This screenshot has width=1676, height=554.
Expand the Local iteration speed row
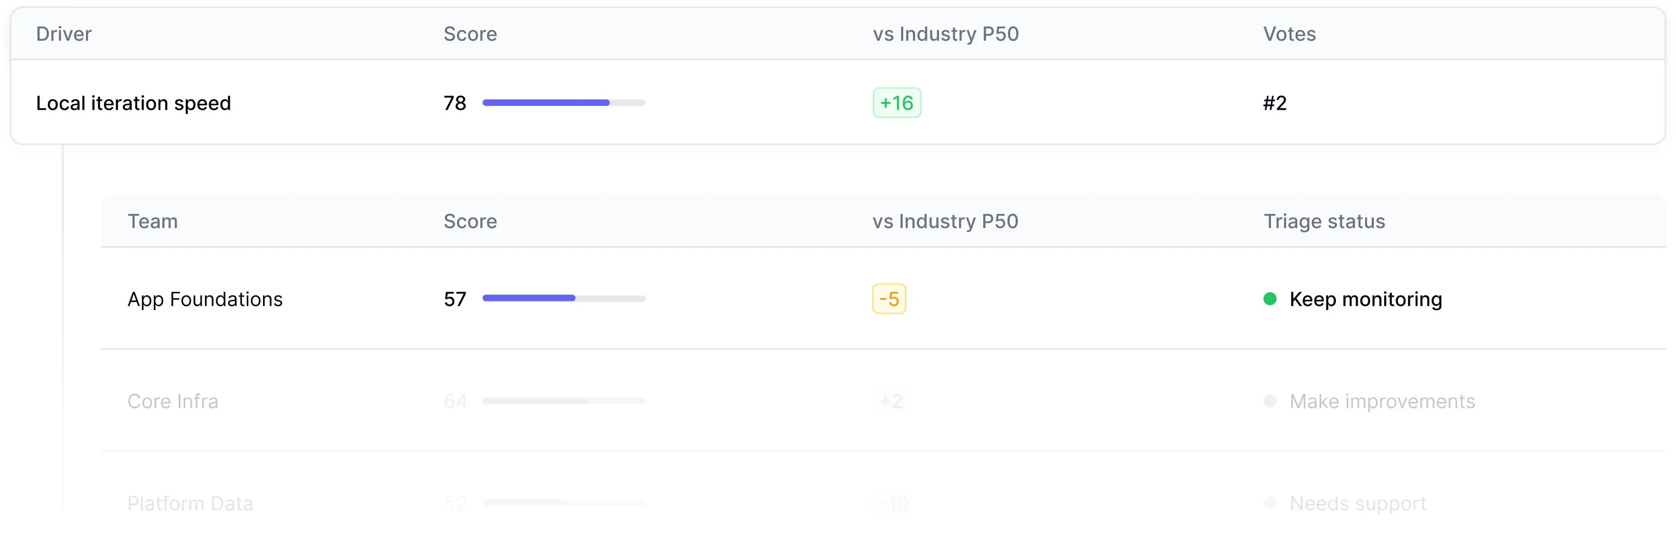point(133,103)
